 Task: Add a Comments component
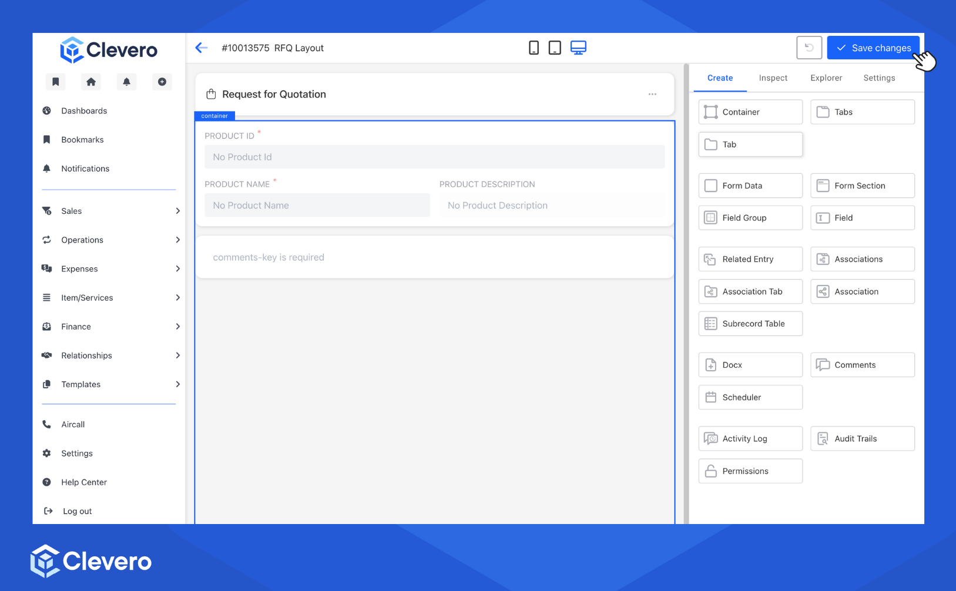pos(863,365)
